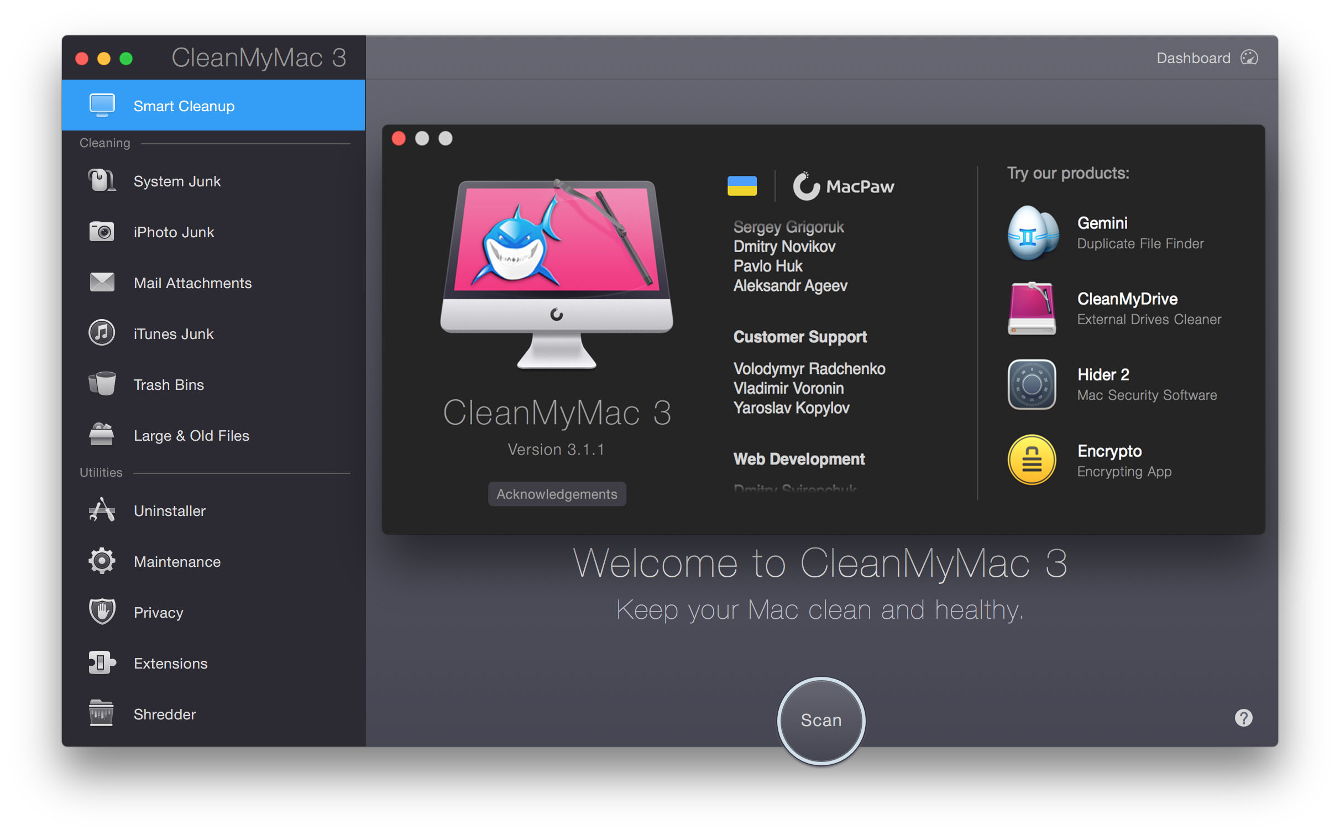Click the name Vladimir Voronin

tap(789, 388)
